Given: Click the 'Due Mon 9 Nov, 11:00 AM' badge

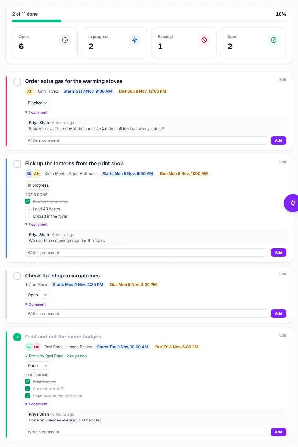Looking at the screenshot, I should pos(184,174).
